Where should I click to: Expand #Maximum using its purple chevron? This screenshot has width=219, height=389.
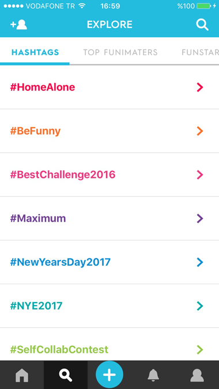point(200,219)
